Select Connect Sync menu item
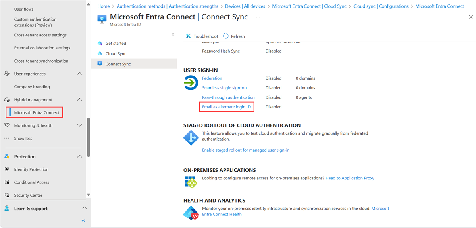 [134, 64]
